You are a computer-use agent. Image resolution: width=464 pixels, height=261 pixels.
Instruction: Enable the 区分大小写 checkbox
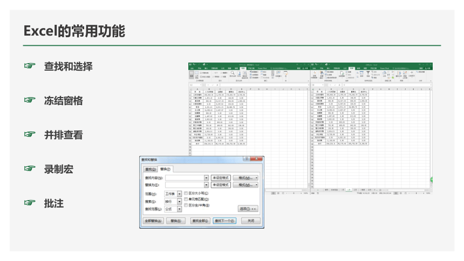click(x=186, y=193)
